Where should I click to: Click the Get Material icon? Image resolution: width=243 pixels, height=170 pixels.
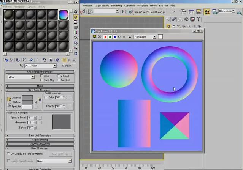coord(6,60)
